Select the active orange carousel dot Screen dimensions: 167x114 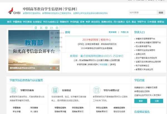pyautogui.click(x=54, y=68)
